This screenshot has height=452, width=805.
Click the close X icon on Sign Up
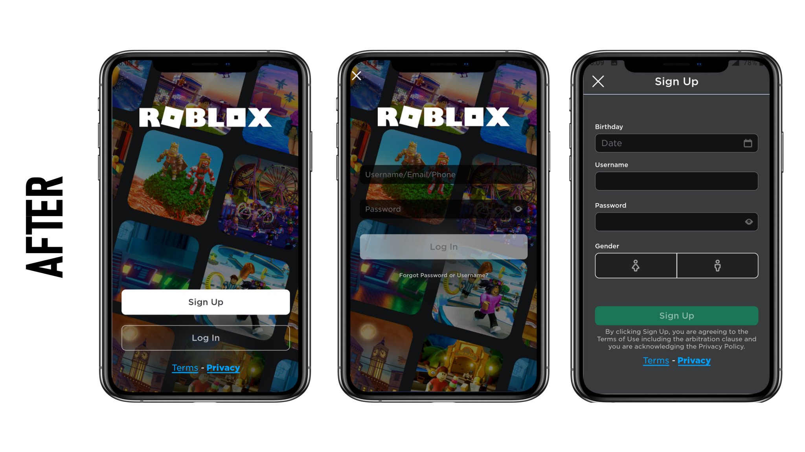pos(599,81)
